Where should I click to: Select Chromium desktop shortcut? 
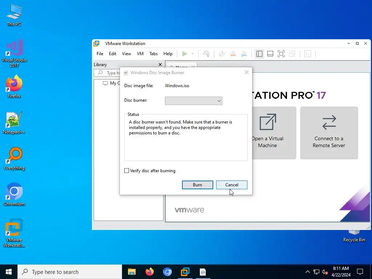pyautogui.click(x=14, y=194)
